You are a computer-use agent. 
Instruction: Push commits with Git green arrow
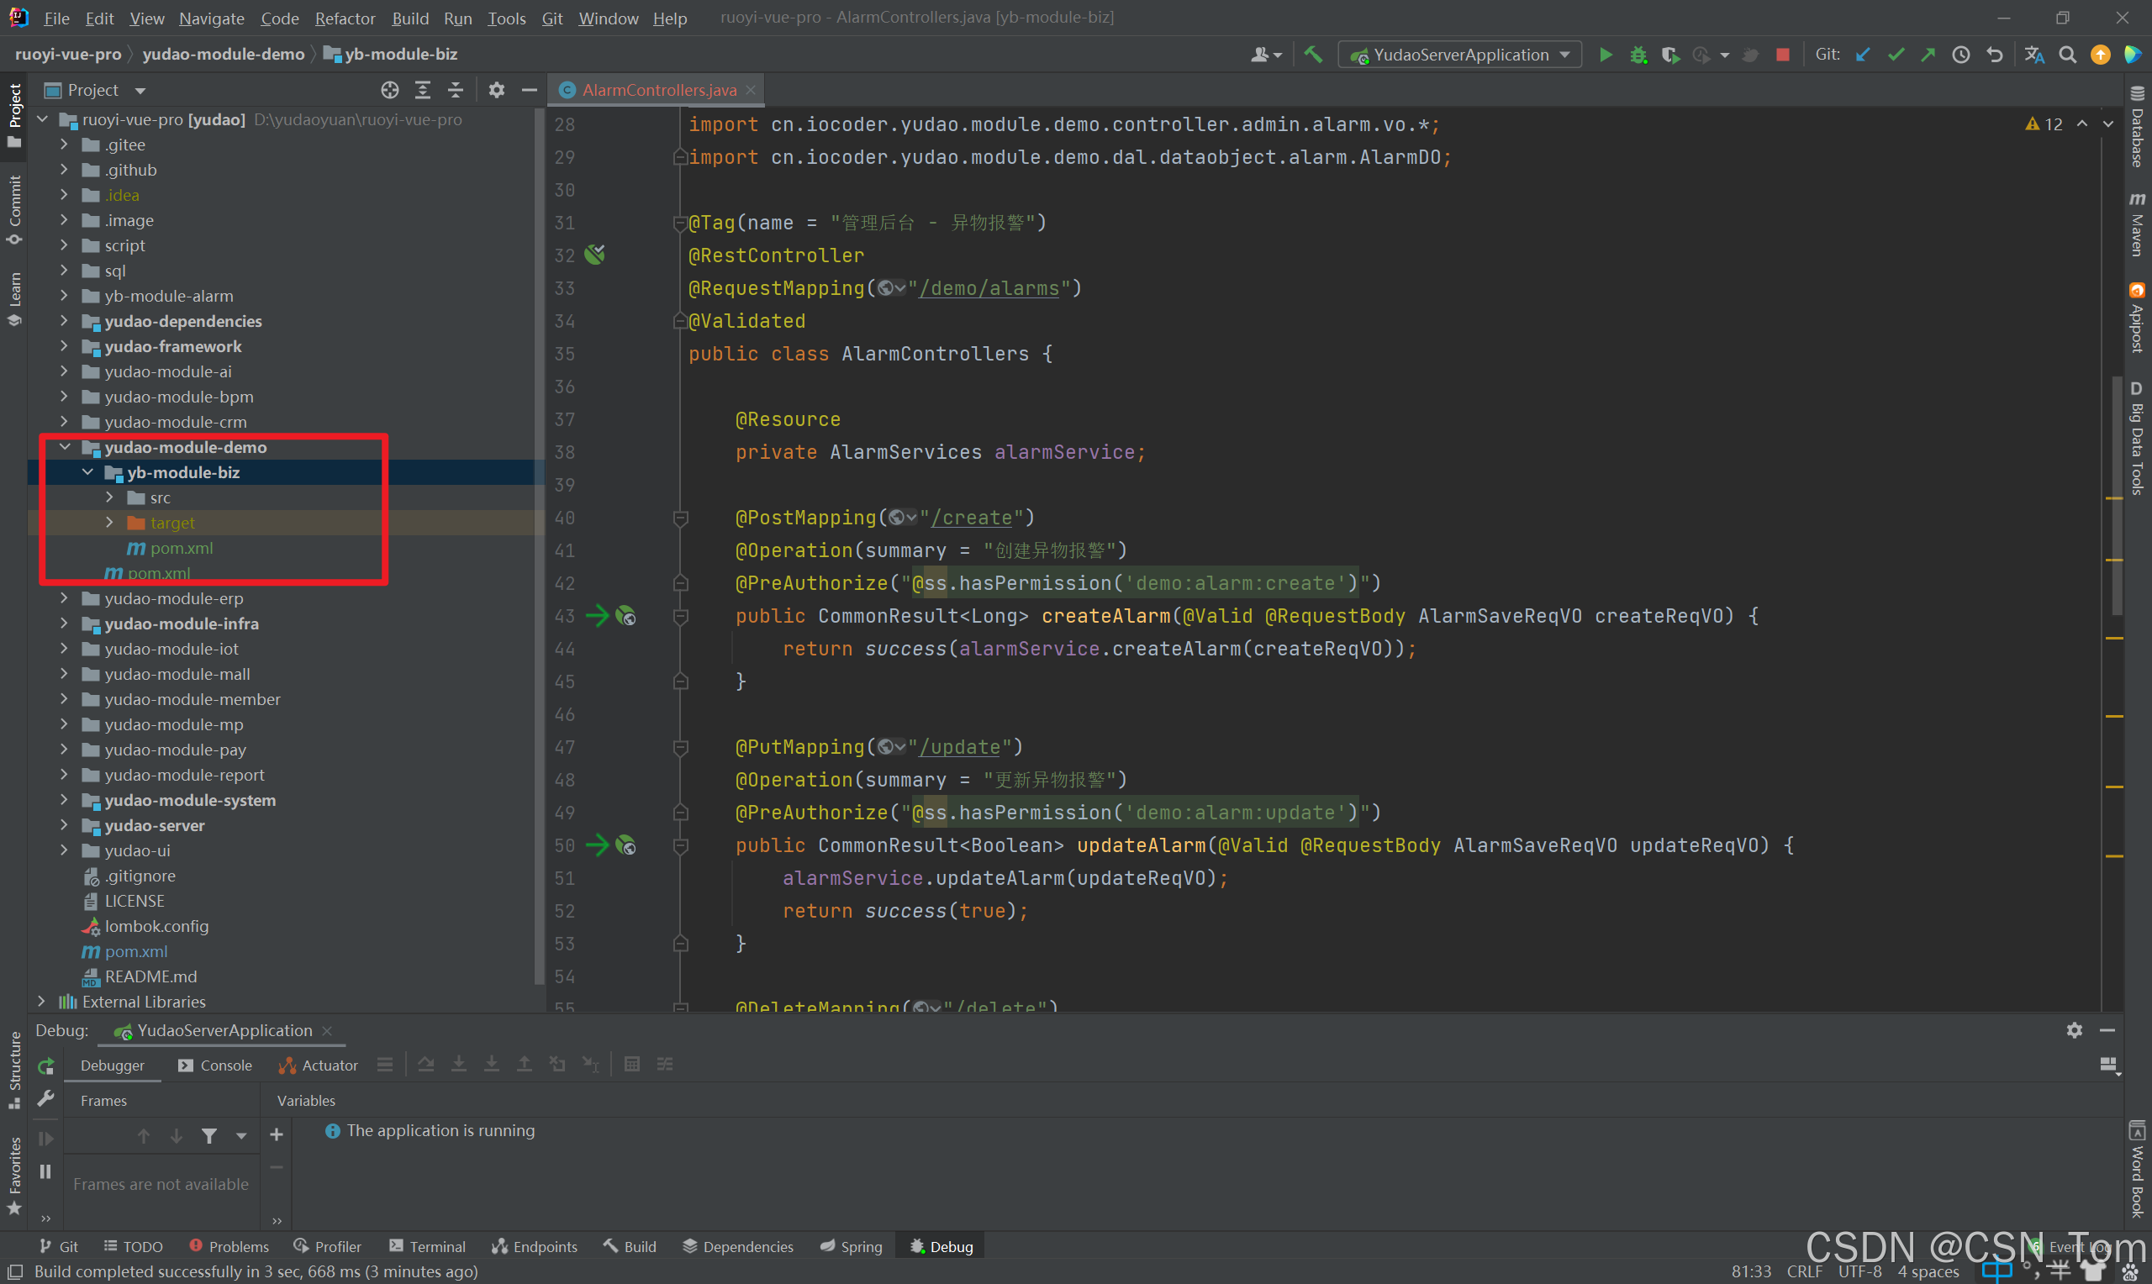[x=1928, y=55]
